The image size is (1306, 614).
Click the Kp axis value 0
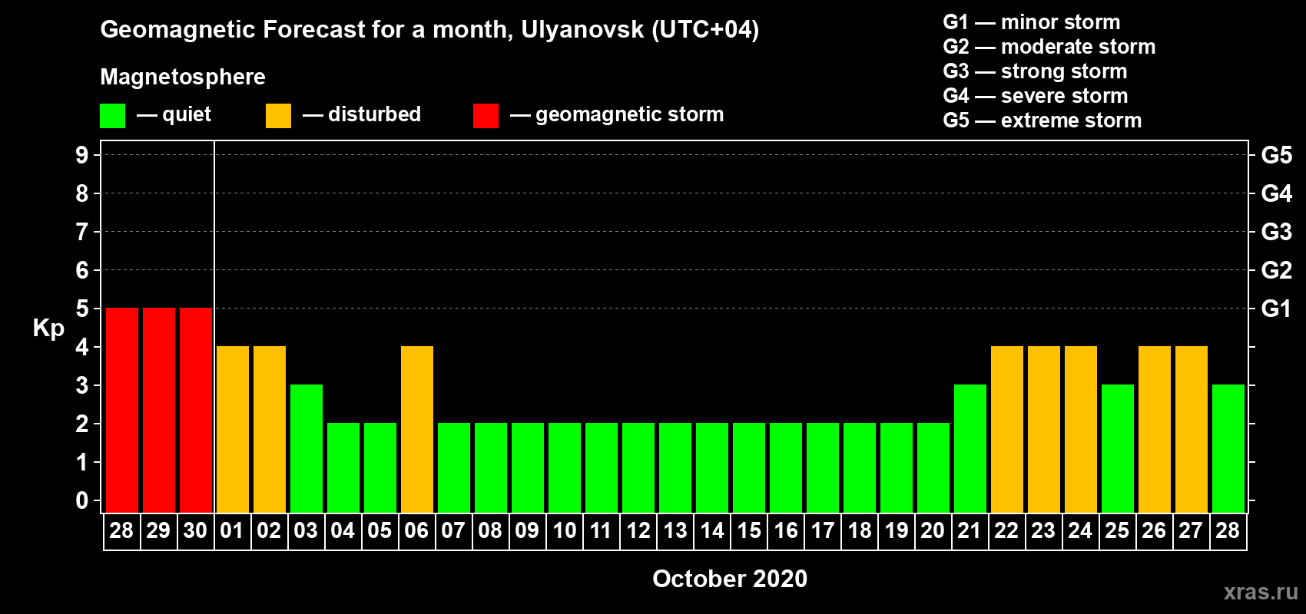pyautogui.click(x=82, y=500)
